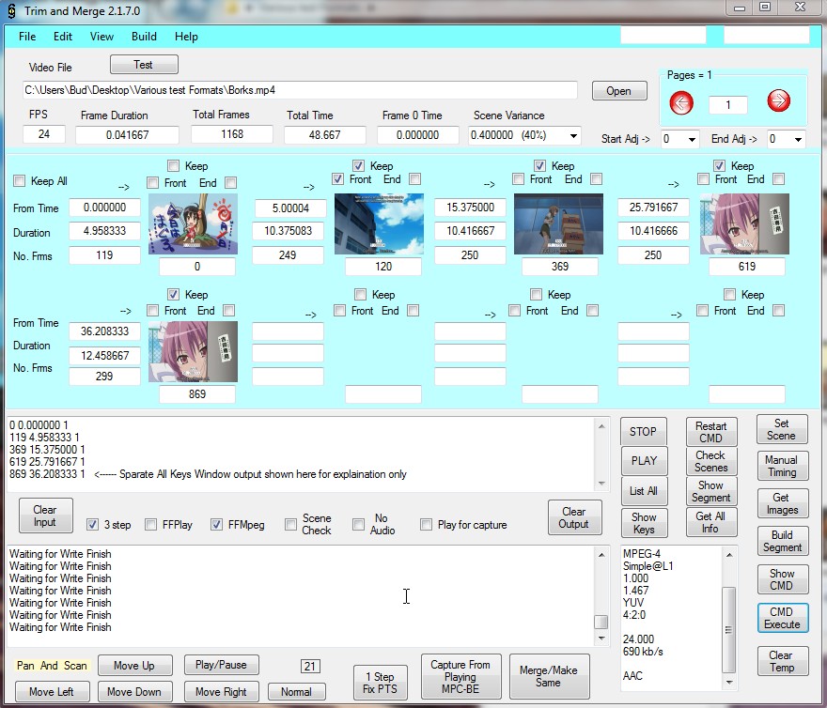Viewport: 827px width, 708px height.
Task: Enable the Scene Check checkbox
Action: coord(290,525)
